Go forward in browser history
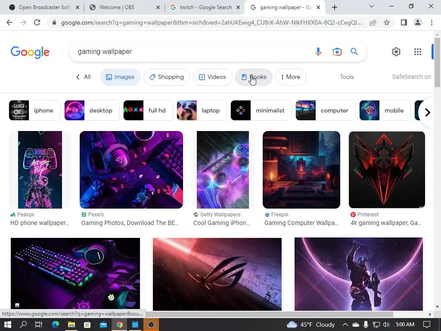This screenshot has width=441, height=331. pos(23,22)
